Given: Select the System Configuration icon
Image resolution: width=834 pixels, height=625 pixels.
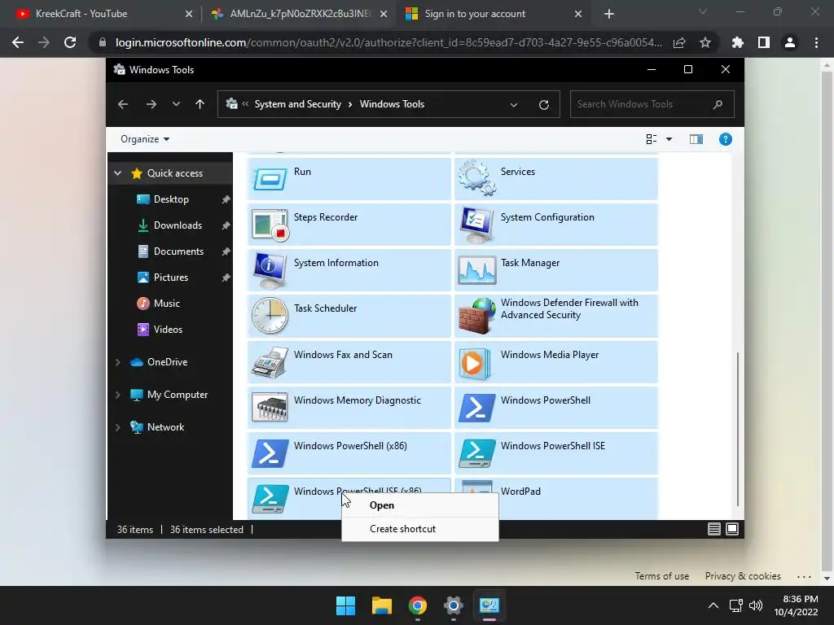Looking at the screenshot, I should (476, 225).
